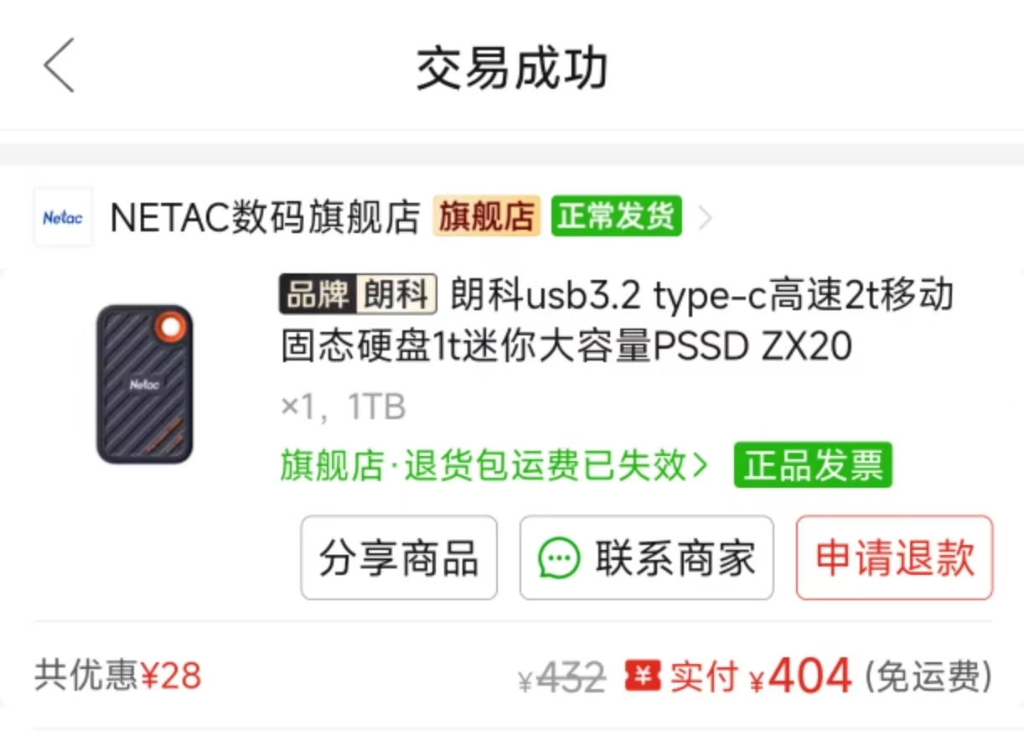Open the 朗科 PSSD ZX20 product title
Image resolution: width=1024 pixels, height=736 pixels.
[617, 321]
